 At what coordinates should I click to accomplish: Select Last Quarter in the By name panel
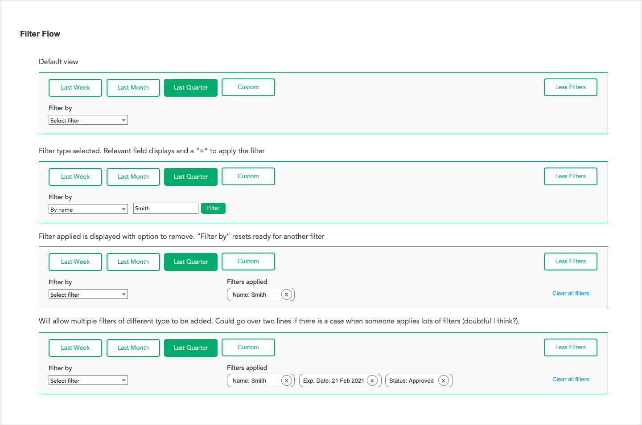point(191,177)
